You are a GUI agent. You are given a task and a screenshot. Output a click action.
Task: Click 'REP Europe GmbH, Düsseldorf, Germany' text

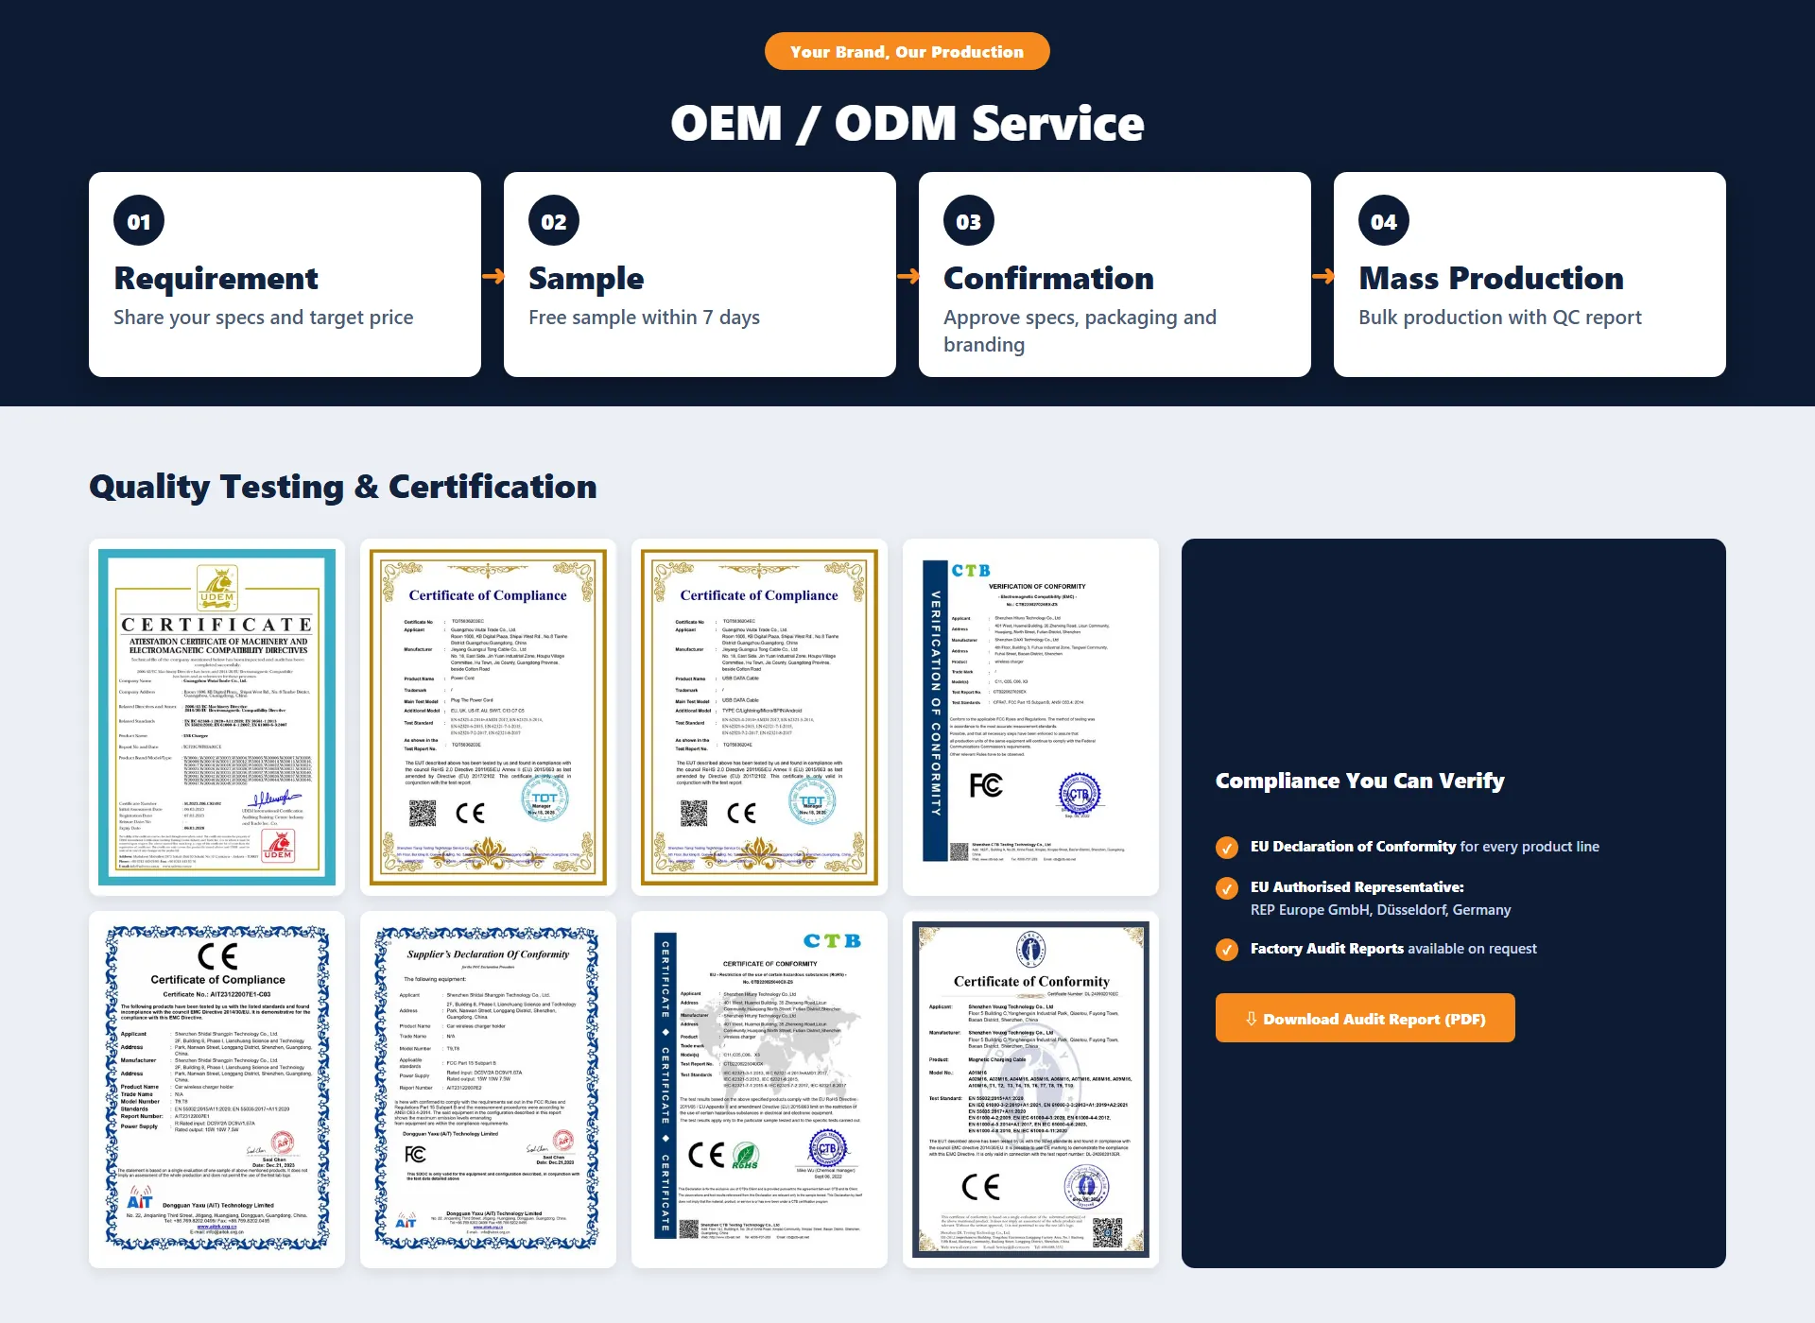pyautogui.click(x=1380, y=910)
